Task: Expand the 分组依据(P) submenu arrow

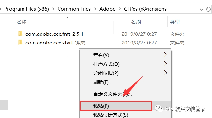Action: click(166, 73)
